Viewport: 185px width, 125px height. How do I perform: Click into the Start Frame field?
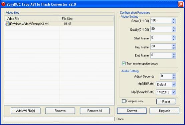pos(161,38)
